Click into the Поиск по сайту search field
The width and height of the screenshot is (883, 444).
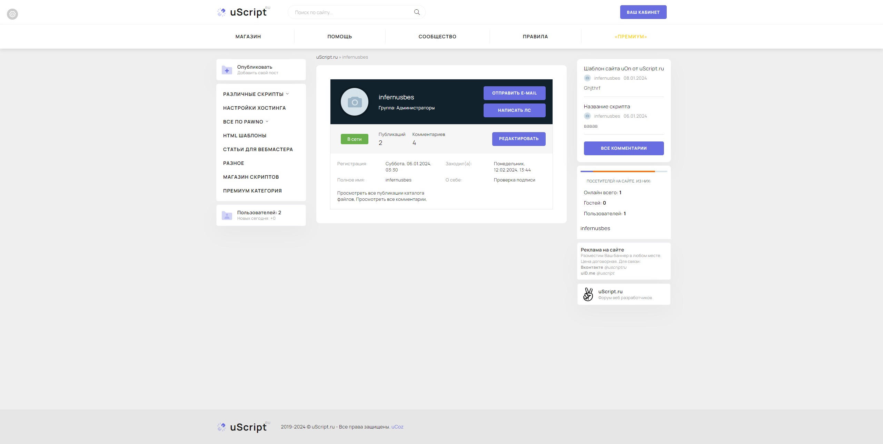[352, 12]
